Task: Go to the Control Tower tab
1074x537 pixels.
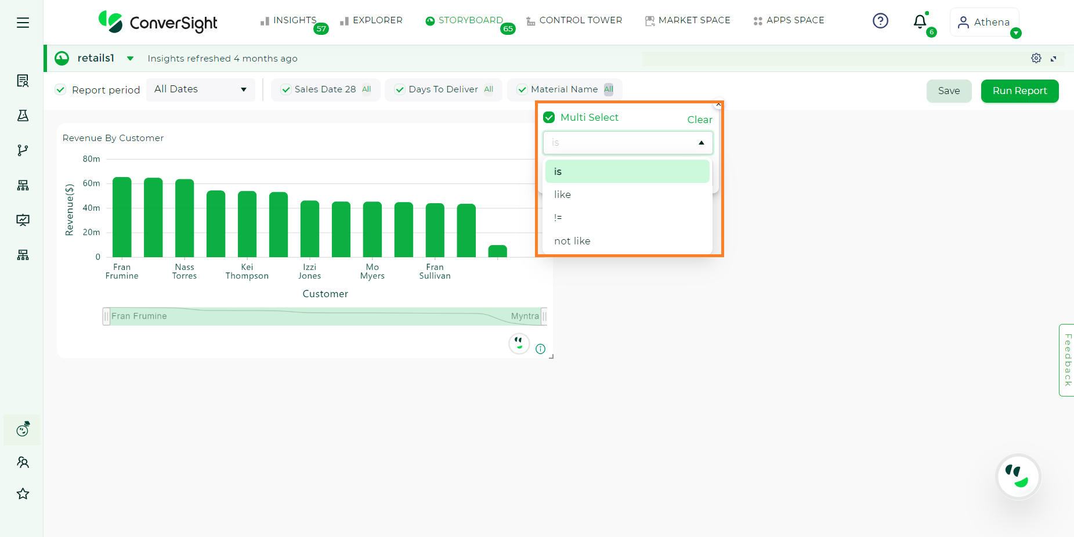Action: (574, 20)
